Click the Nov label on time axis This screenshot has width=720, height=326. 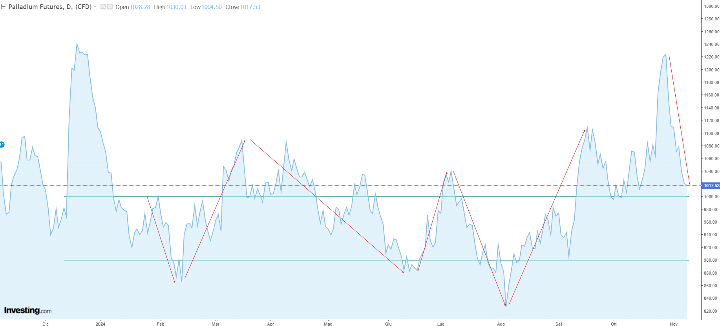click(674, 324)
